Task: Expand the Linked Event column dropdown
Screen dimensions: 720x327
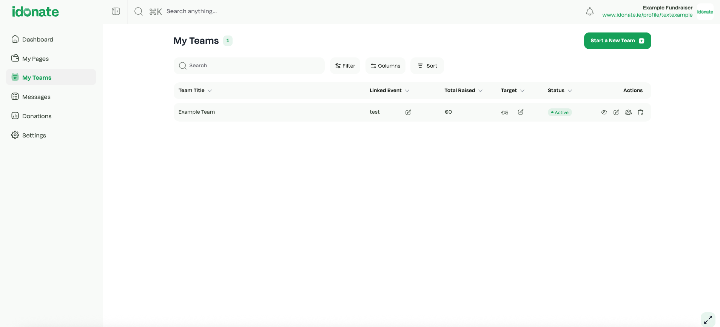Action: pos(407,91)
